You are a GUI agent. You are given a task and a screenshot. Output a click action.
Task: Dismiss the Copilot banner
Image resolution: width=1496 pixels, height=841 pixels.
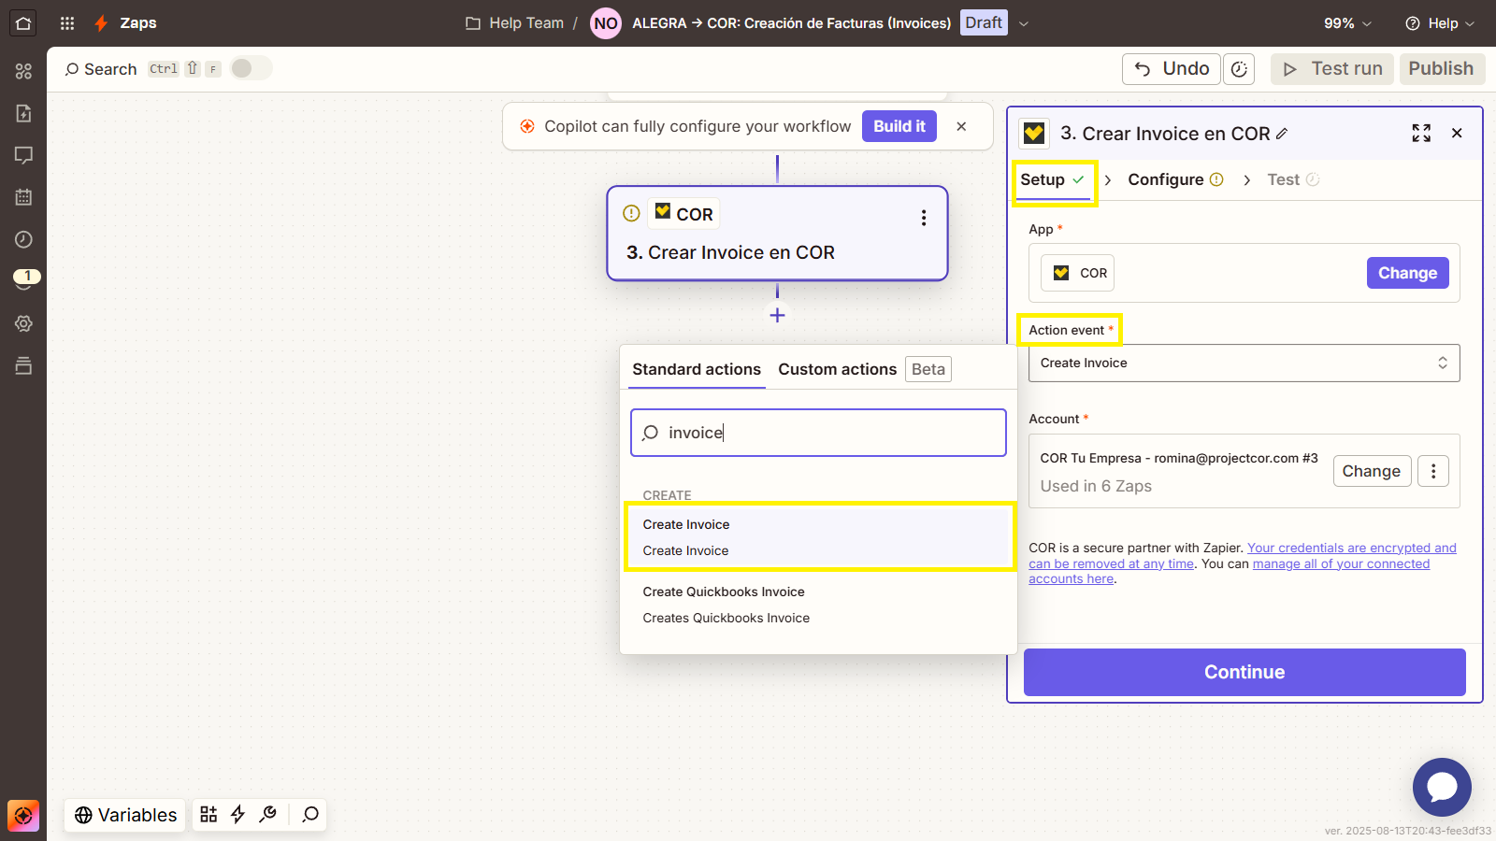pos(961,126)
